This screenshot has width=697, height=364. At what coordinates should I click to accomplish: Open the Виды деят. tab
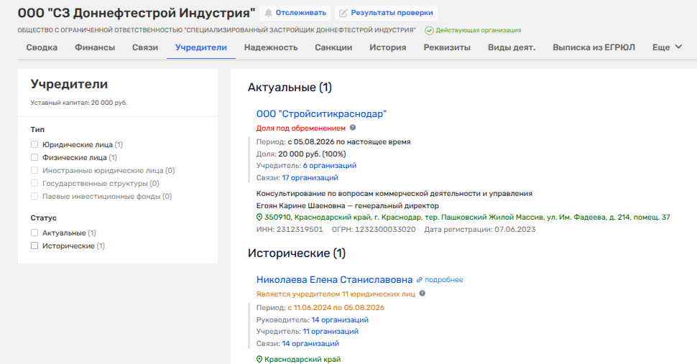[512, 47]
